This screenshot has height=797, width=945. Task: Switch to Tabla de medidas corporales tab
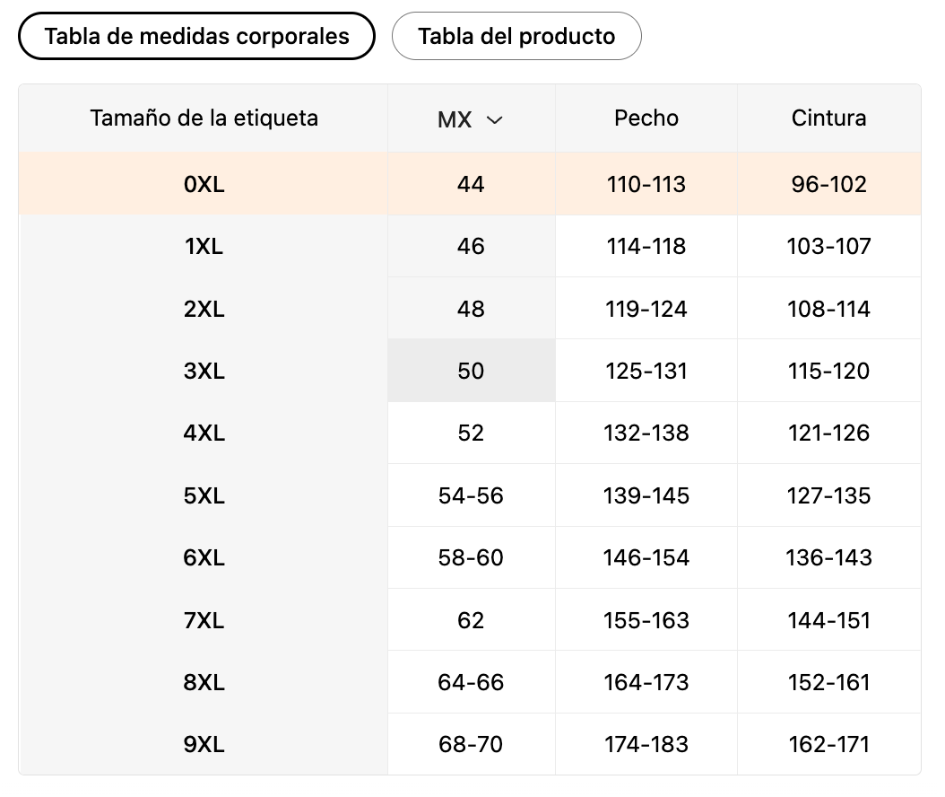(196, 37)
